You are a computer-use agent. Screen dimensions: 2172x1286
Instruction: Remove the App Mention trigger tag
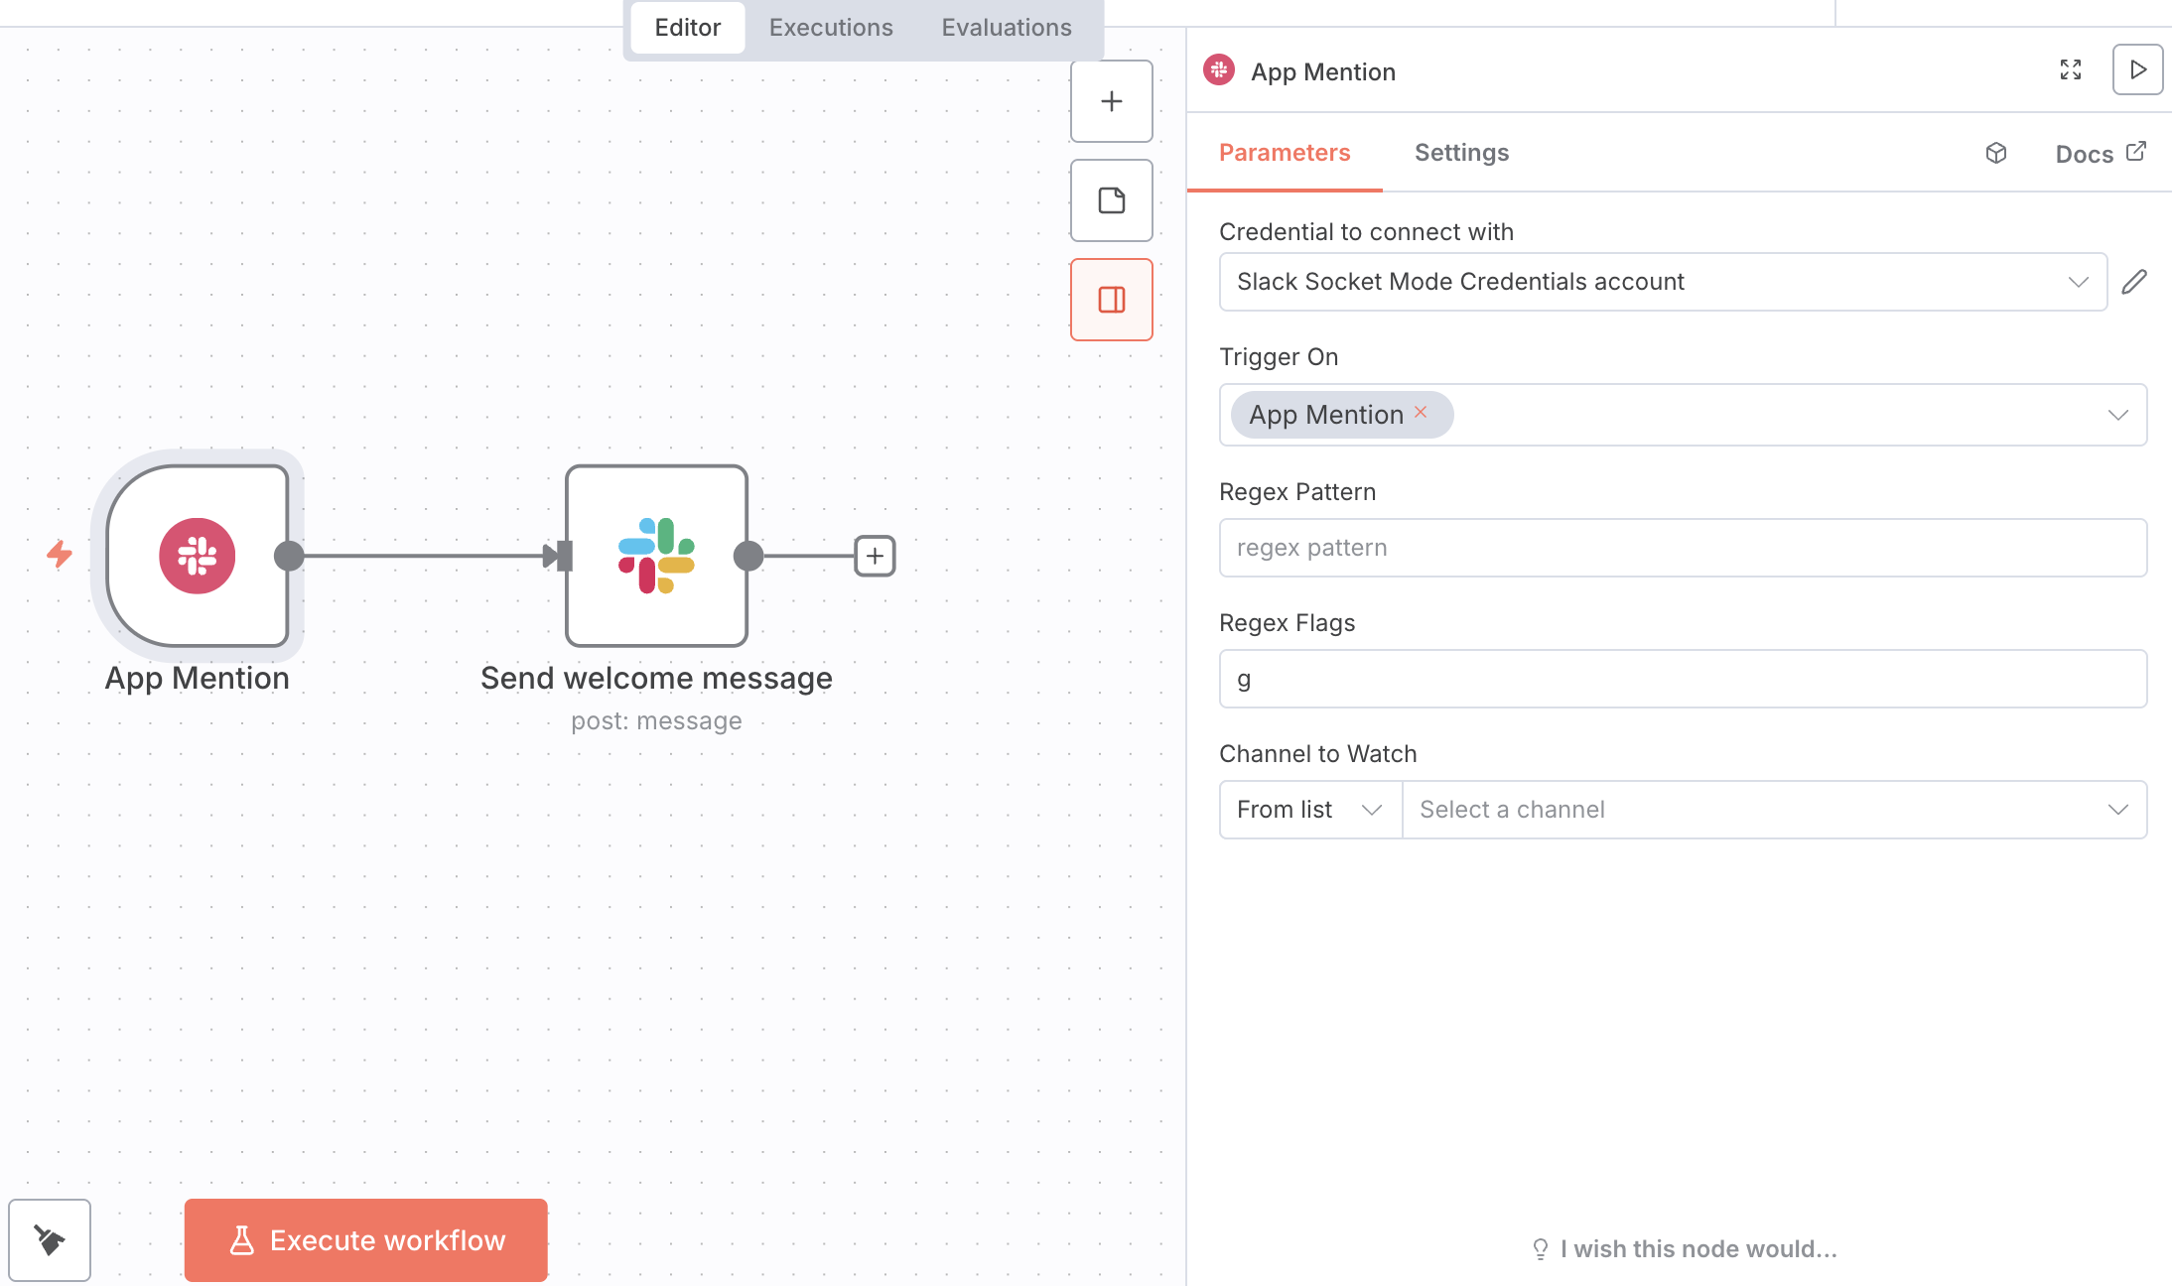point(1421,412)
